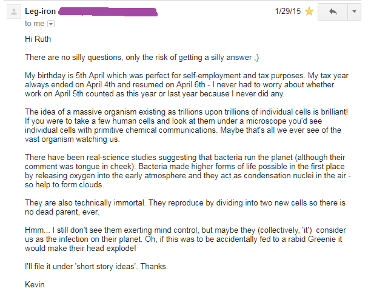Star this email from Leg-iron
The image size is (371, 294).
click(309, 12)
